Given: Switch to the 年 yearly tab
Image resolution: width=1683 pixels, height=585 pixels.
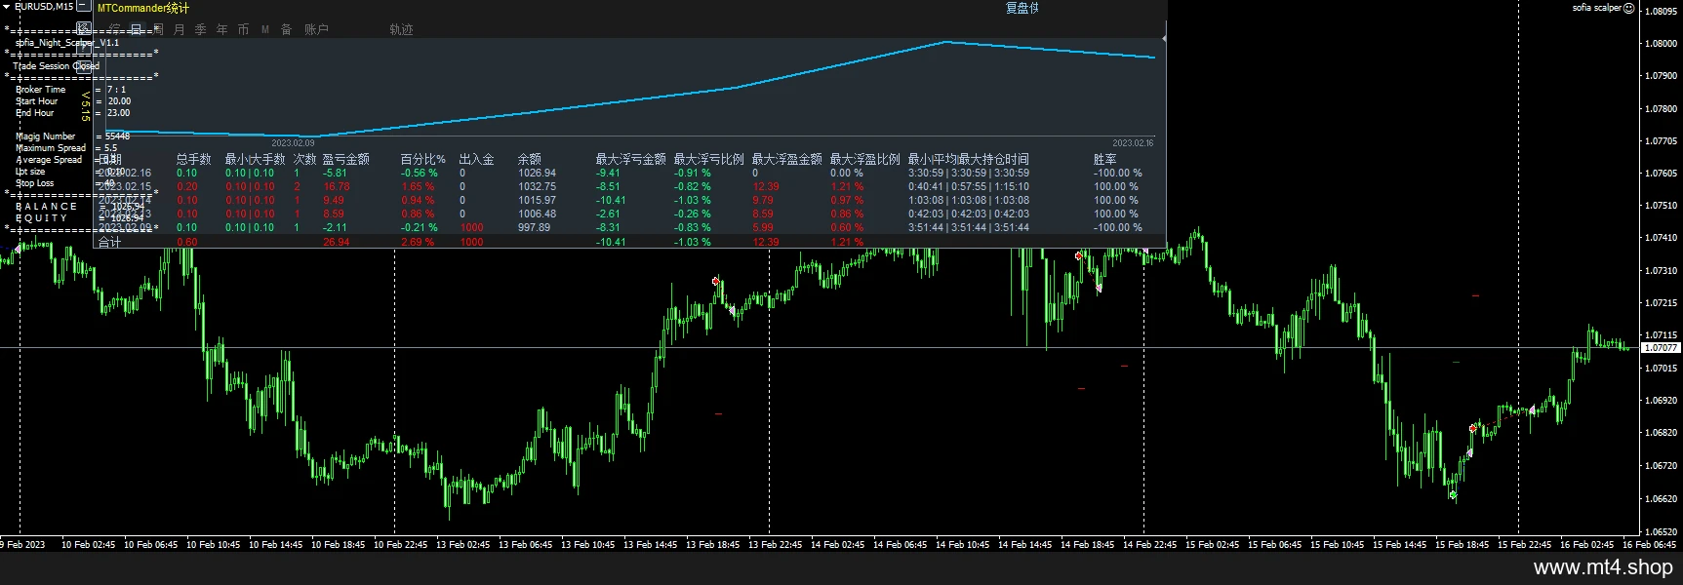Looking at the screenshot, I should pyautogui.click(x=222, y=30).
